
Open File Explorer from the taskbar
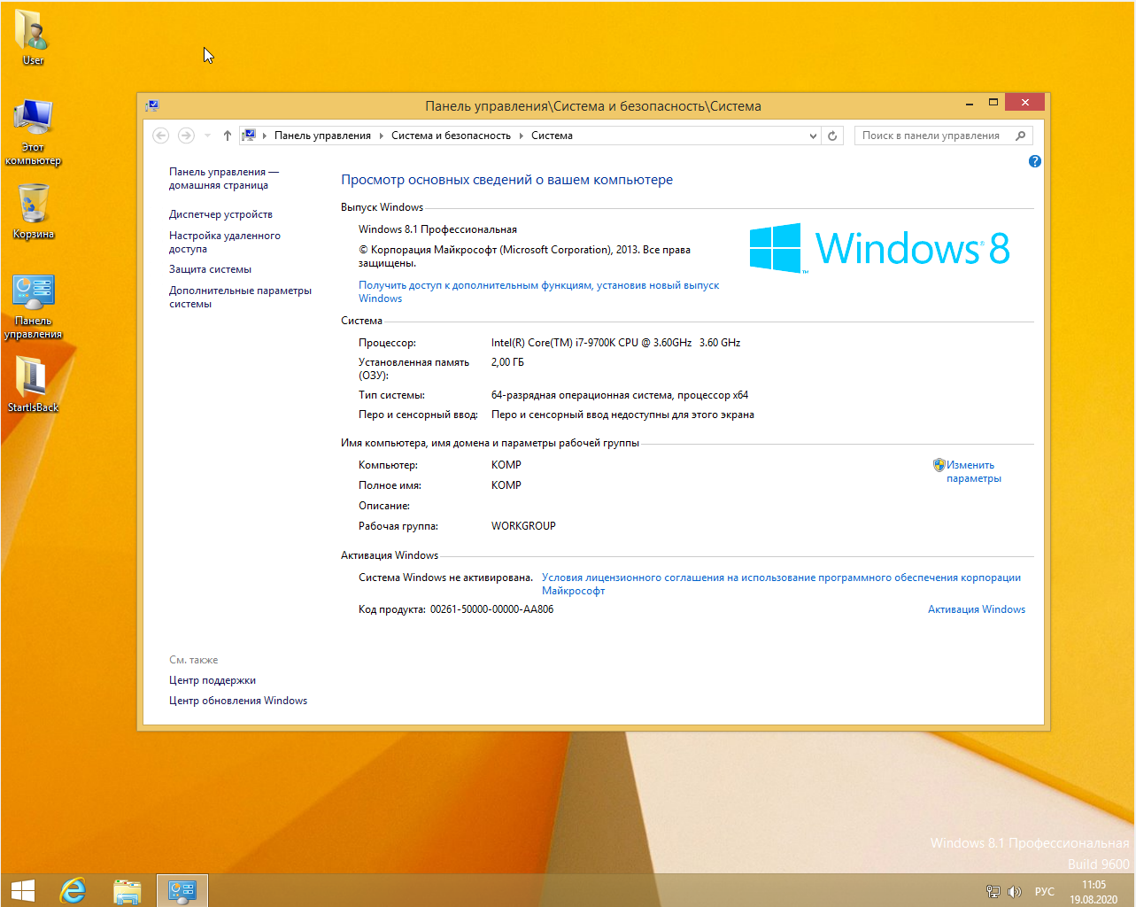coord(128,890)
